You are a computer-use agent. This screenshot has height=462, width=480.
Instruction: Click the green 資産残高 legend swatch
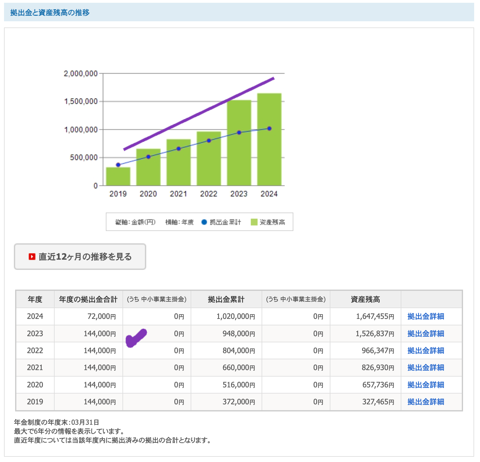click(x=254, y=222)
